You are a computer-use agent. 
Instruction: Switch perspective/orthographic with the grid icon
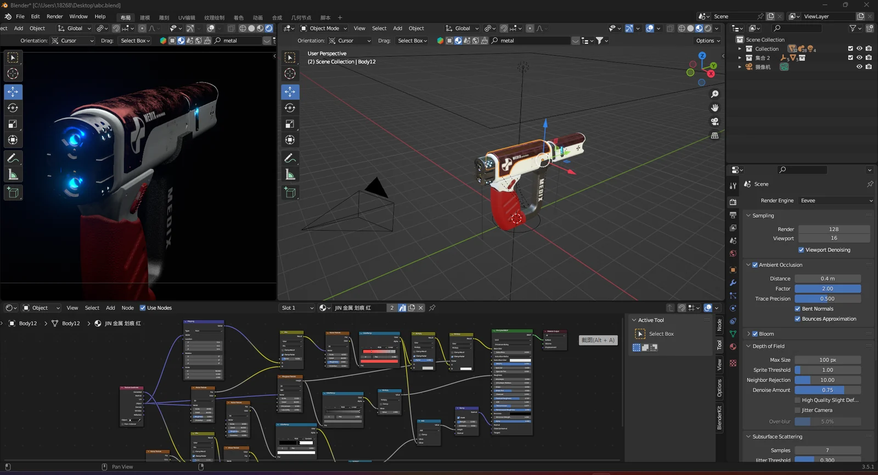coord(714,135)
